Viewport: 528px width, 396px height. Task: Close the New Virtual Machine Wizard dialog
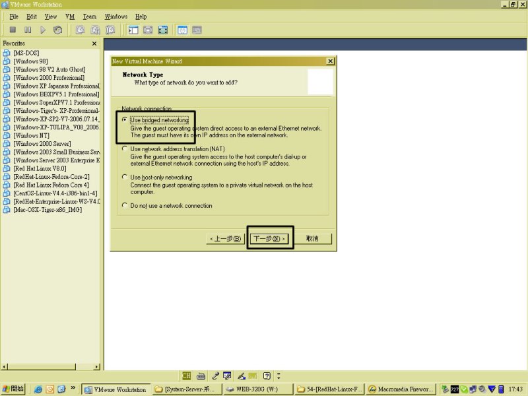331,61
